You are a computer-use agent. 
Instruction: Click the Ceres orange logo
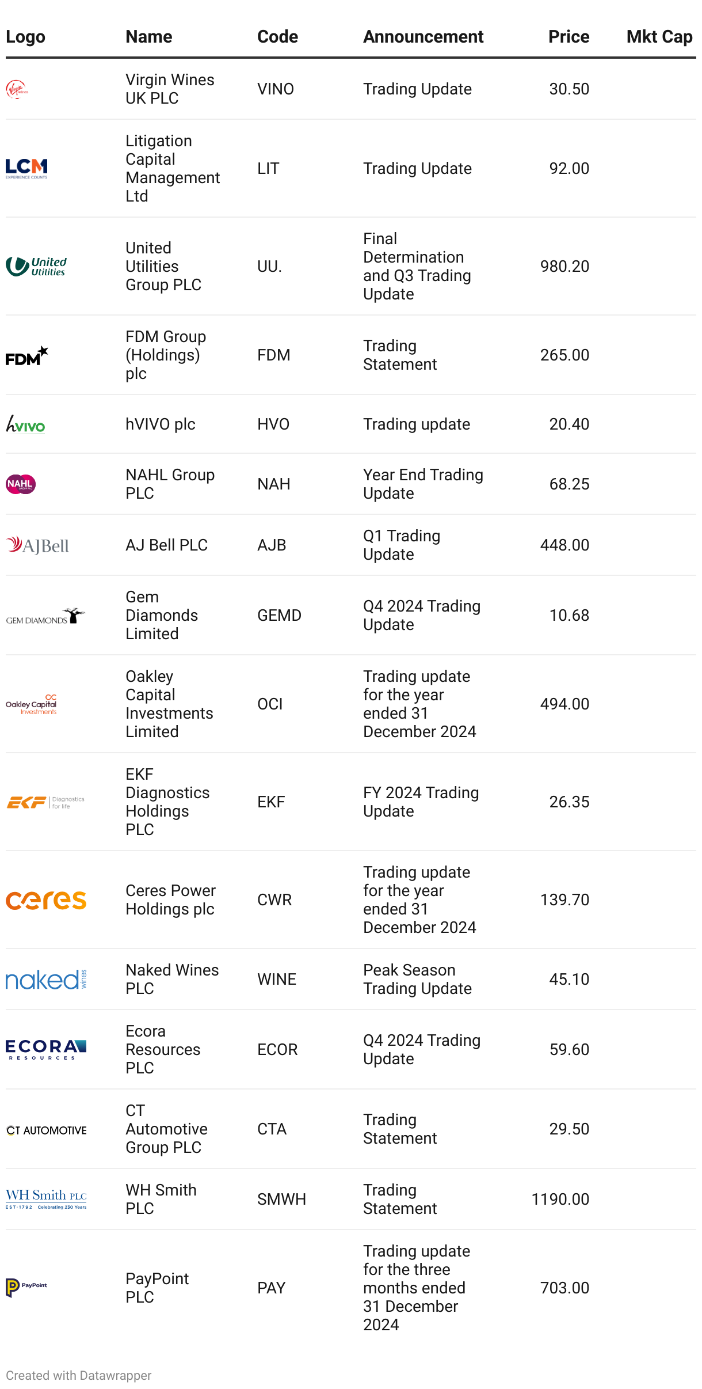point(46,900)
